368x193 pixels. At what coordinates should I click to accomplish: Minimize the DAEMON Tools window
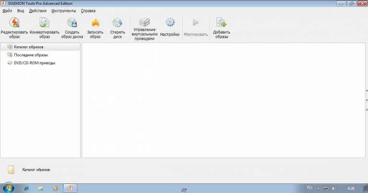tap(341, 3)
